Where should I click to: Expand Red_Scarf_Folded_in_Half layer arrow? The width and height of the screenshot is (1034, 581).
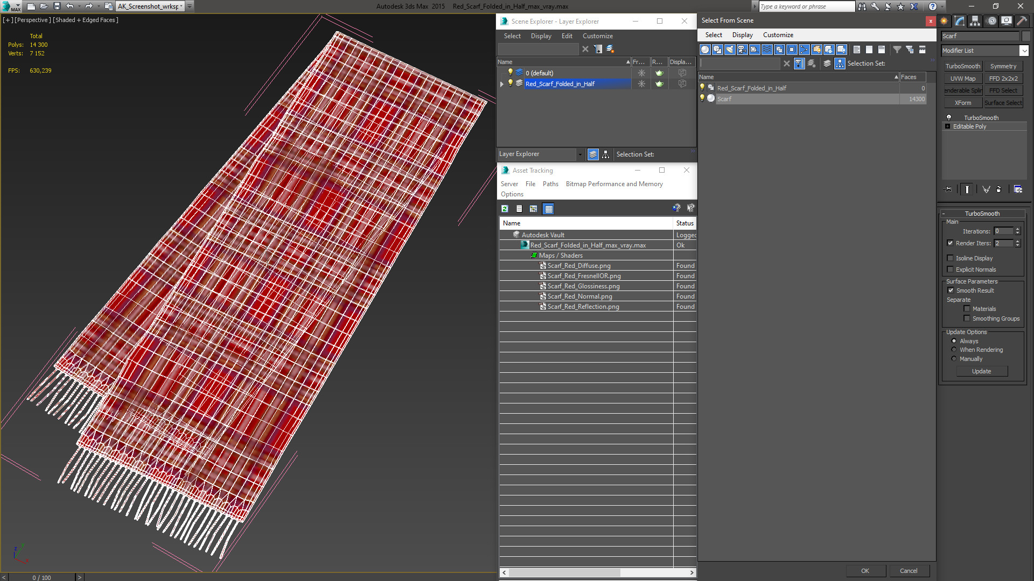[502, 84]
